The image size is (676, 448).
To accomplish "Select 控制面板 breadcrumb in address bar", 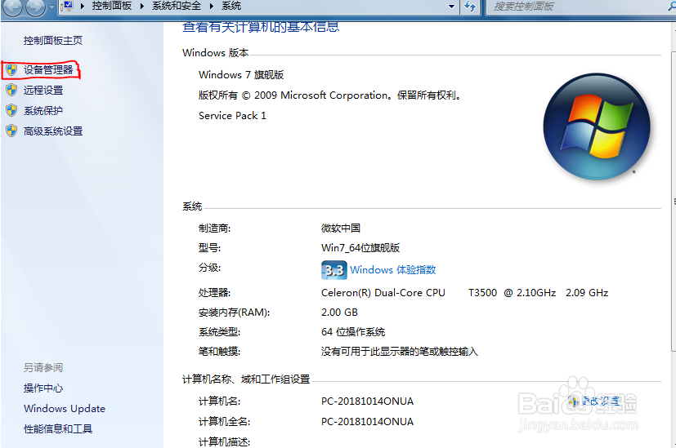I will [x=112, y=6].
